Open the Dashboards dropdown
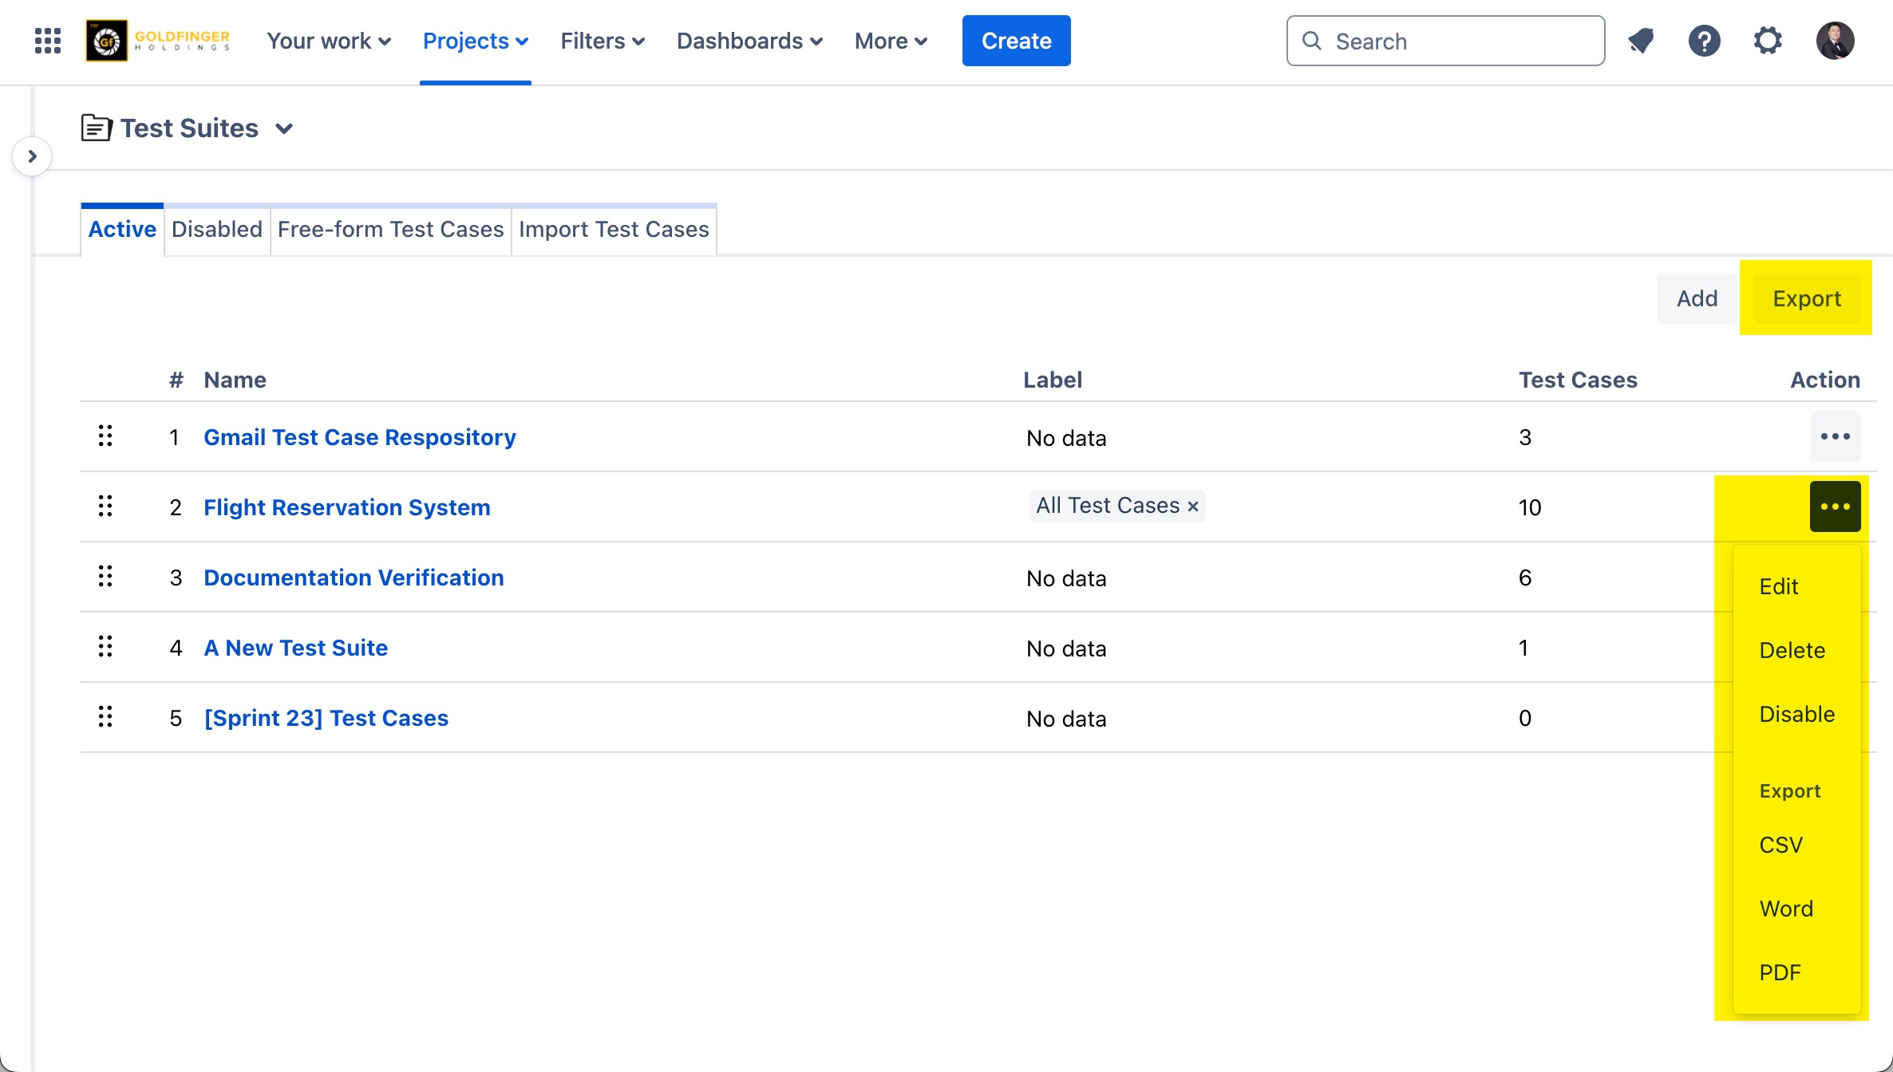 coord(749,41)
